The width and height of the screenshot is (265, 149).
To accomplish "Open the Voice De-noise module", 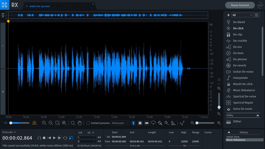I will pos(243,109).
